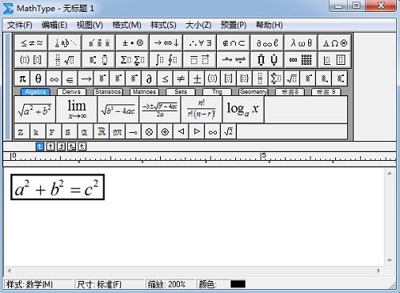Insert curly braces template from small bar
The width and height of the screenshot is (400, 293).
[x=244, y=78]
